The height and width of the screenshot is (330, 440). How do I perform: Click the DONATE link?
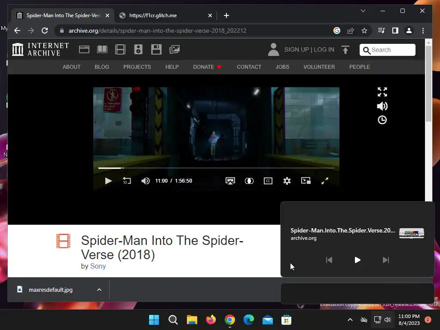point(207,67)
